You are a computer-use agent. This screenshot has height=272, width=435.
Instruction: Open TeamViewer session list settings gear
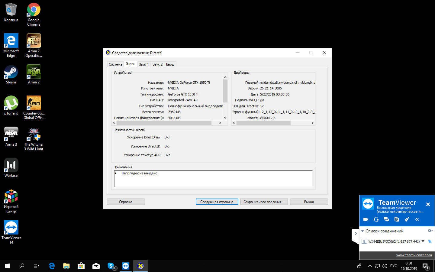(430, 231)
